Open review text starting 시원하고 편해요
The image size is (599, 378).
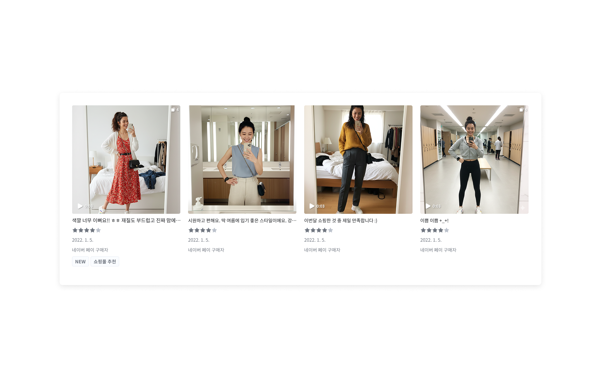coord(242,220)
